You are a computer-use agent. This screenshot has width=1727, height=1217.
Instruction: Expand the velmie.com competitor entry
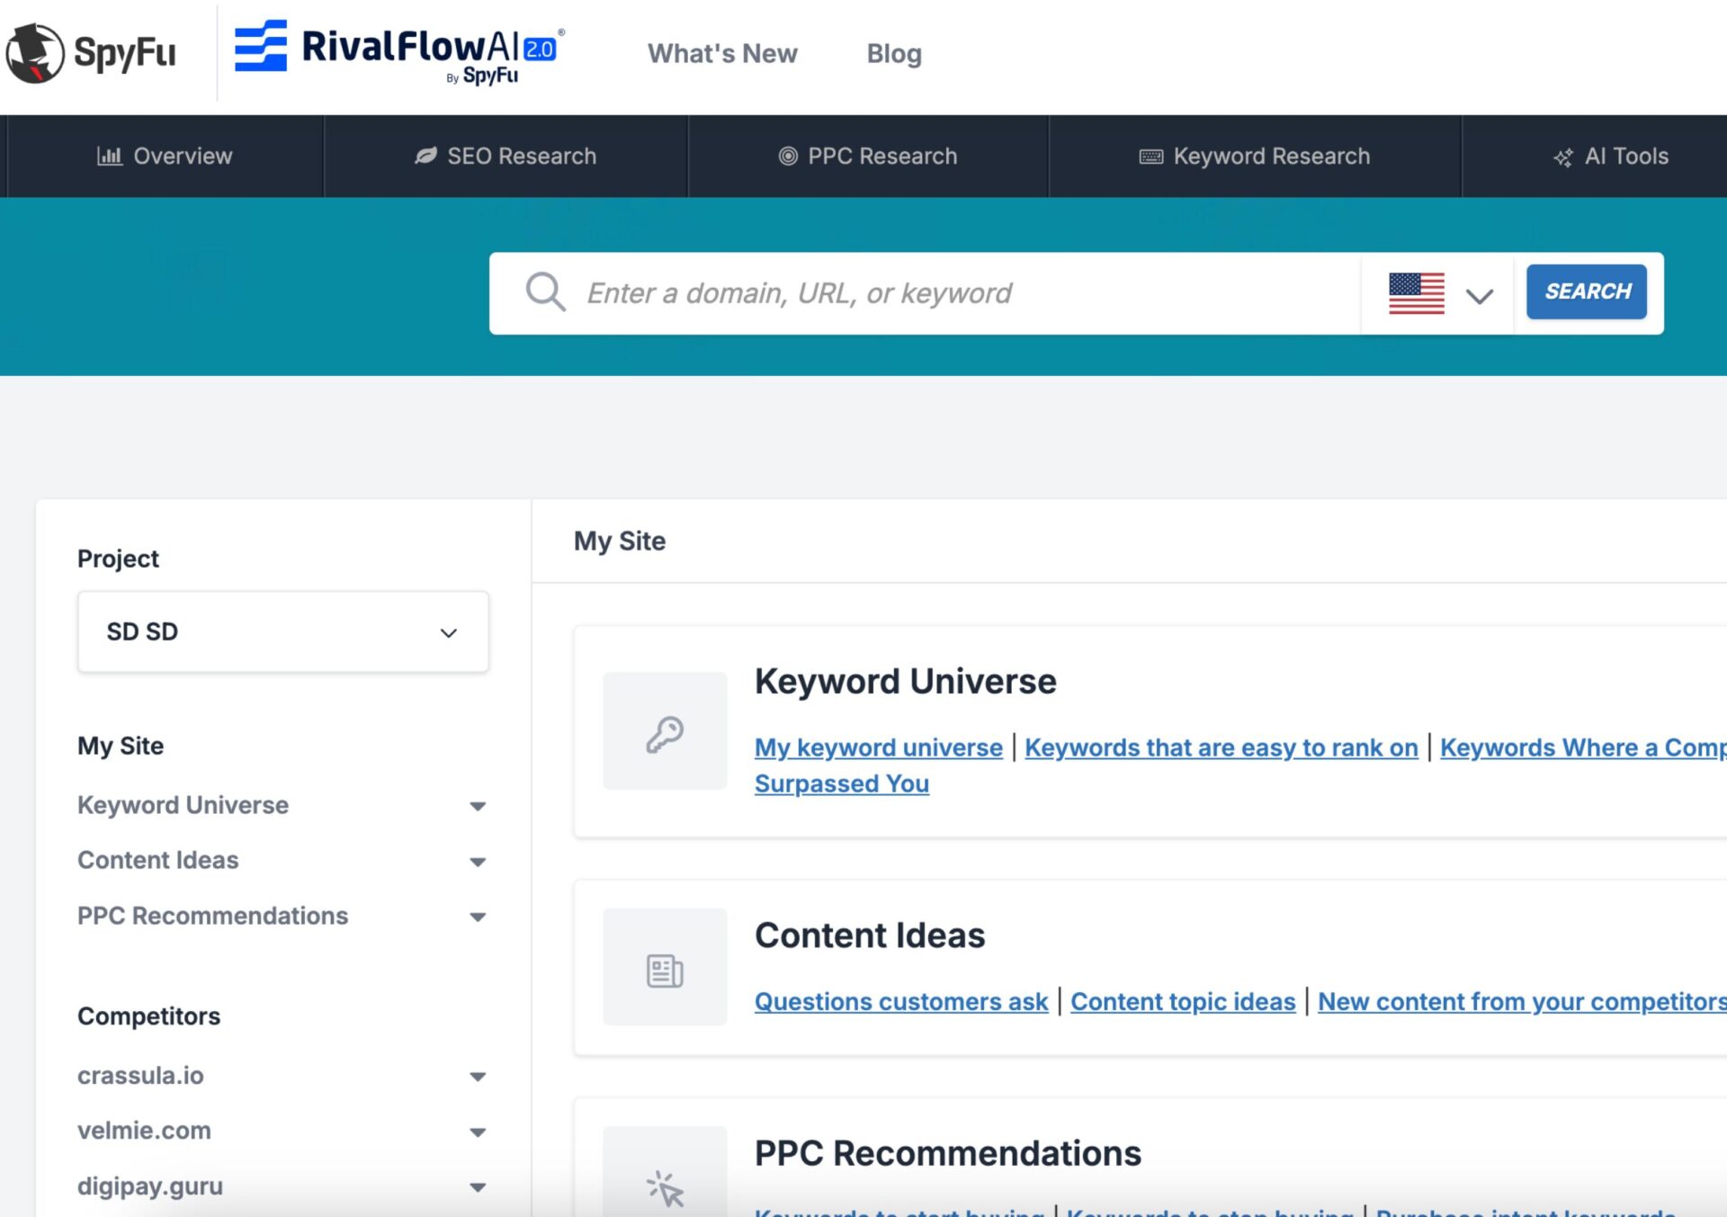[478, 1132]
